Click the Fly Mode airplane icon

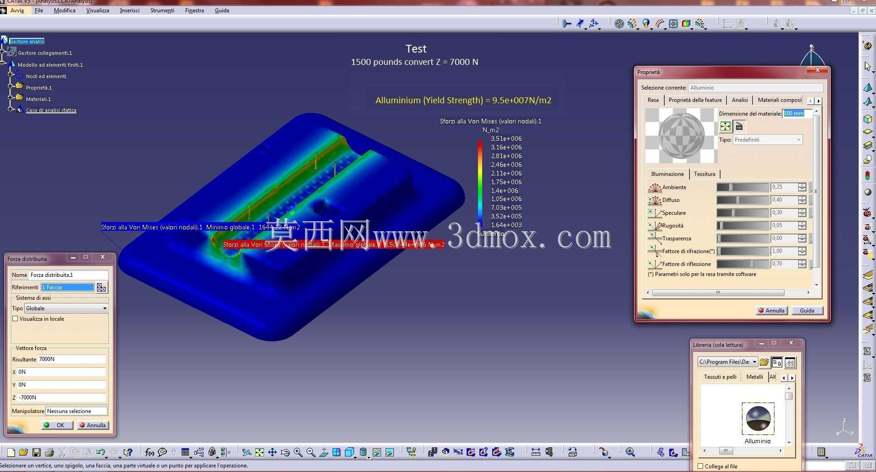point(247,452)
